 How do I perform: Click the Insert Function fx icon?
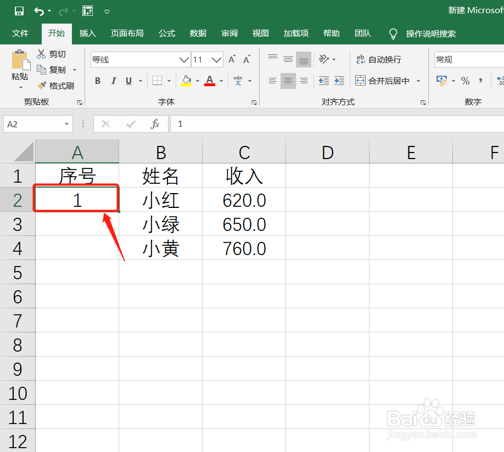pyautogui.click(x=155, y=124)
